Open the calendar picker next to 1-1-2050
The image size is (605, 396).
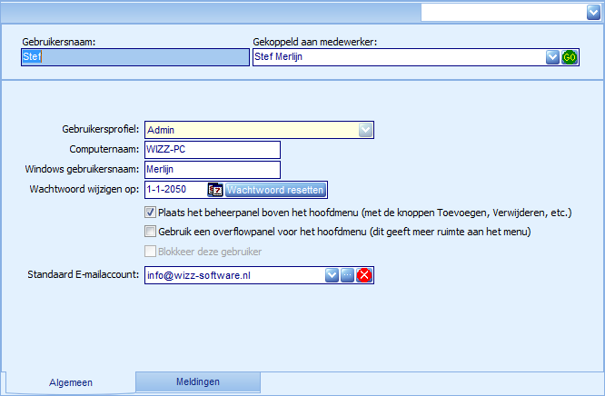click(215, 190)
